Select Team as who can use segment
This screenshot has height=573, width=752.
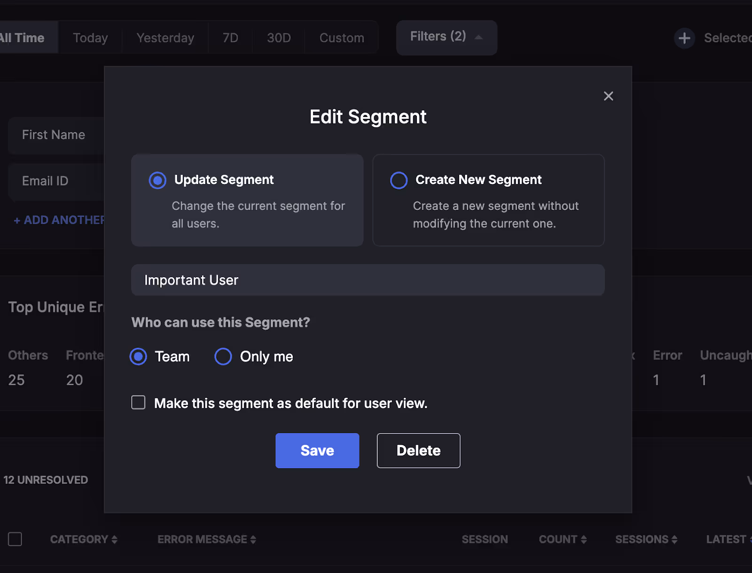[138, 356]
